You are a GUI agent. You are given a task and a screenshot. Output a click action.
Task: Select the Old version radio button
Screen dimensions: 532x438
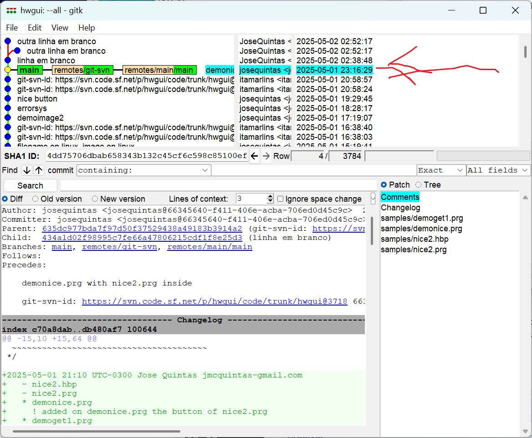pyautogui.click(x=35, y=199)
